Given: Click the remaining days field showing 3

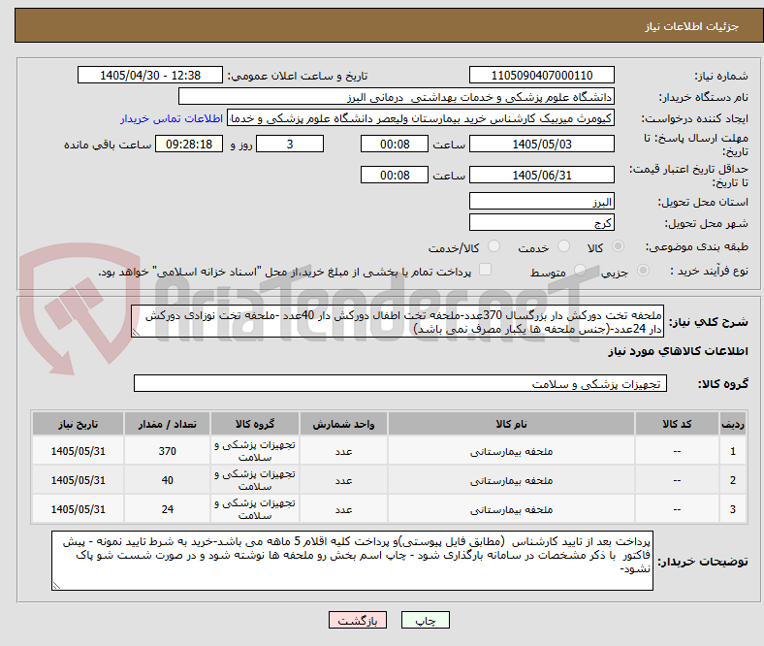Looking at the screenshot, I should click(290, 144).
